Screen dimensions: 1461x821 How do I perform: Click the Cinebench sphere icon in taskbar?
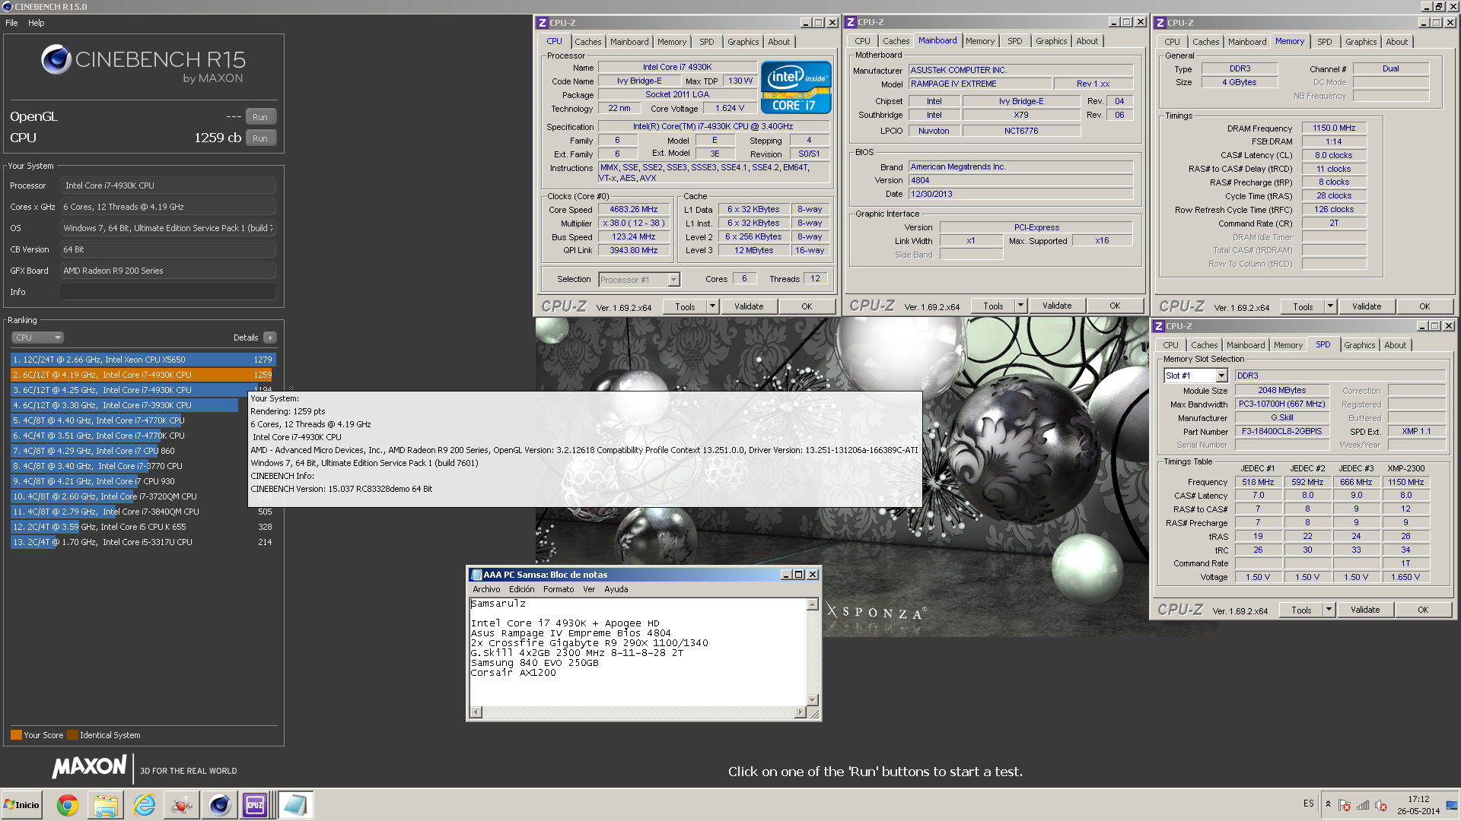click(x=220, y=805)
